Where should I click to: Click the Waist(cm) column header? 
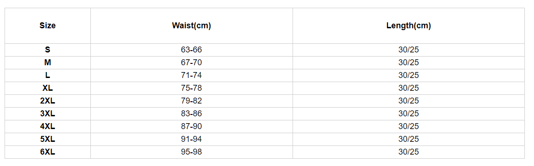coord(191,26)
